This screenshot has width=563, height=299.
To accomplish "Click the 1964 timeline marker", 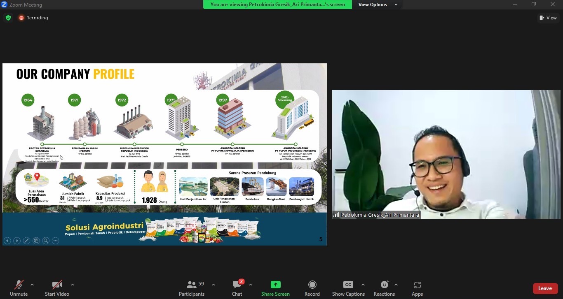I will pos(28,100).
